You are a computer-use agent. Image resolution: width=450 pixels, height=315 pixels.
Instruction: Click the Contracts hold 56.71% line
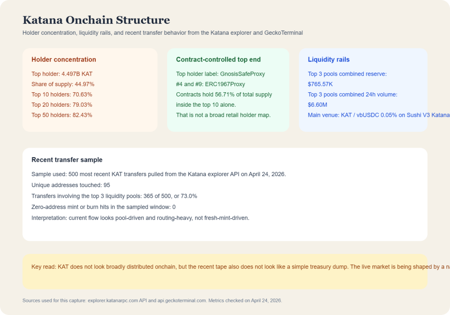tap(224, 94)
